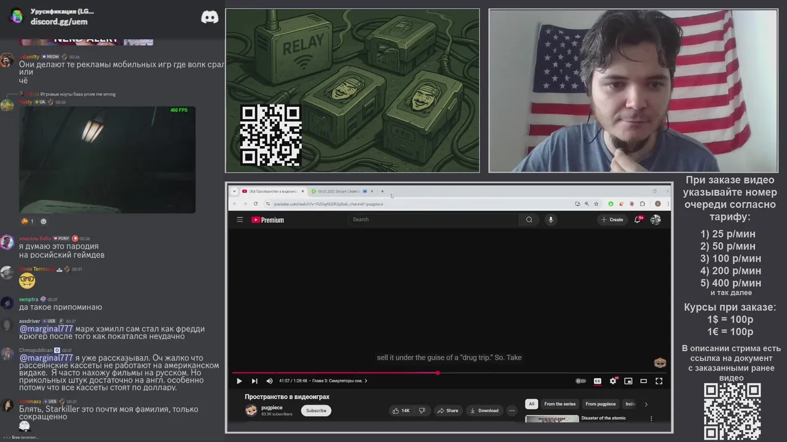The width and height of the screenshot is (787, 442).
Task: Open 'Disaster of the atomic' thumbnail
Action: [552, 419]
